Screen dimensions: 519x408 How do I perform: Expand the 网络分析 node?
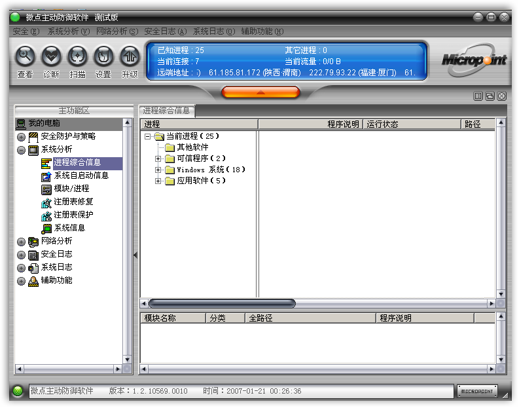click(x=21, y=242)
